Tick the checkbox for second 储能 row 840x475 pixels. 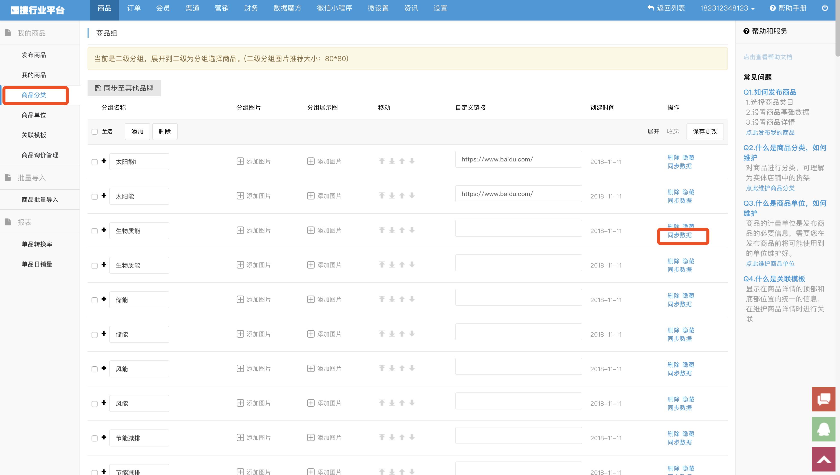click(x=95, y=335)
